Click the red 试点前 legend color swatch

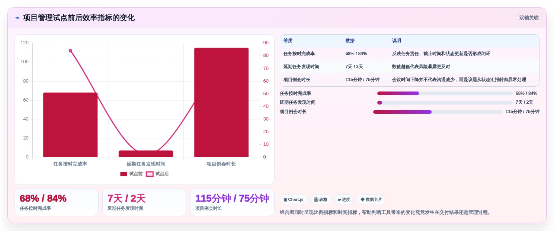124,174
